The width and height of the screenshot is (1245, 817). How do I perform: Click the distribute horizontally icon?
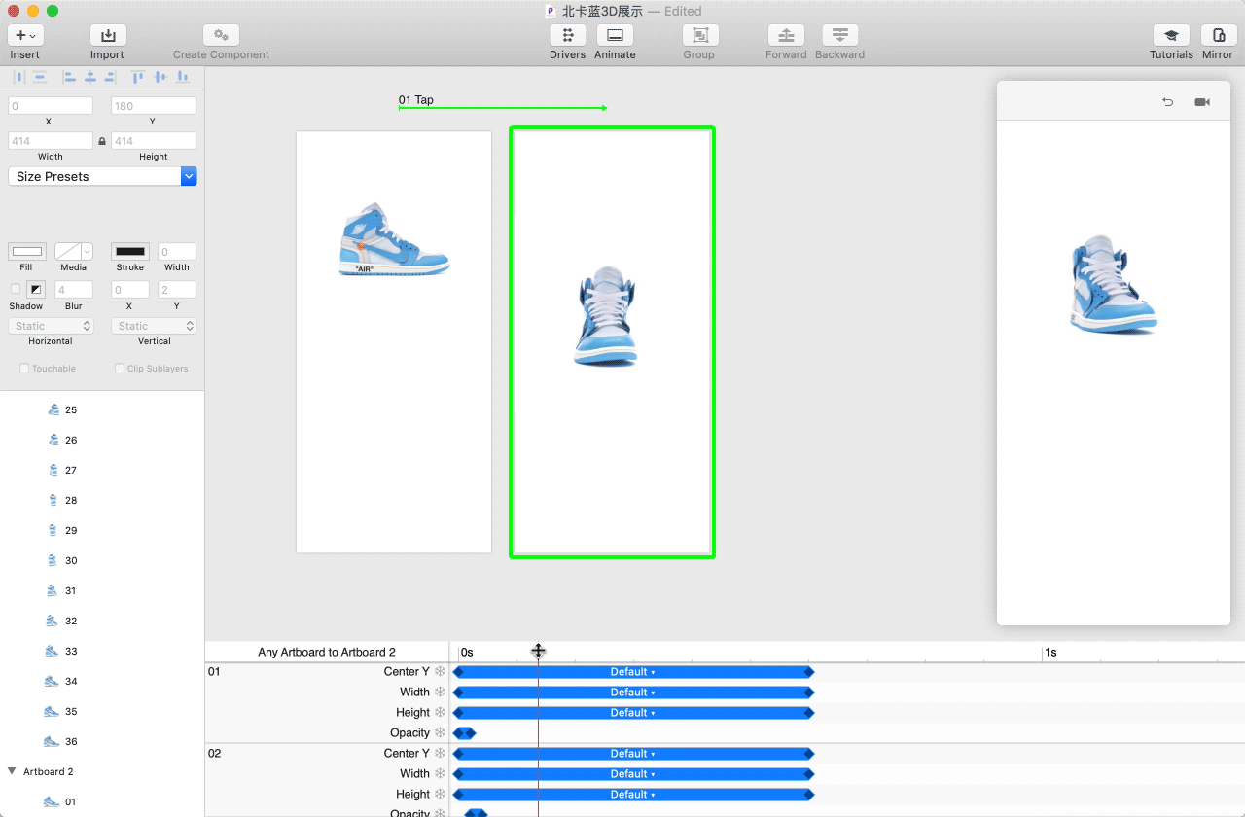(x=19, y=76)
